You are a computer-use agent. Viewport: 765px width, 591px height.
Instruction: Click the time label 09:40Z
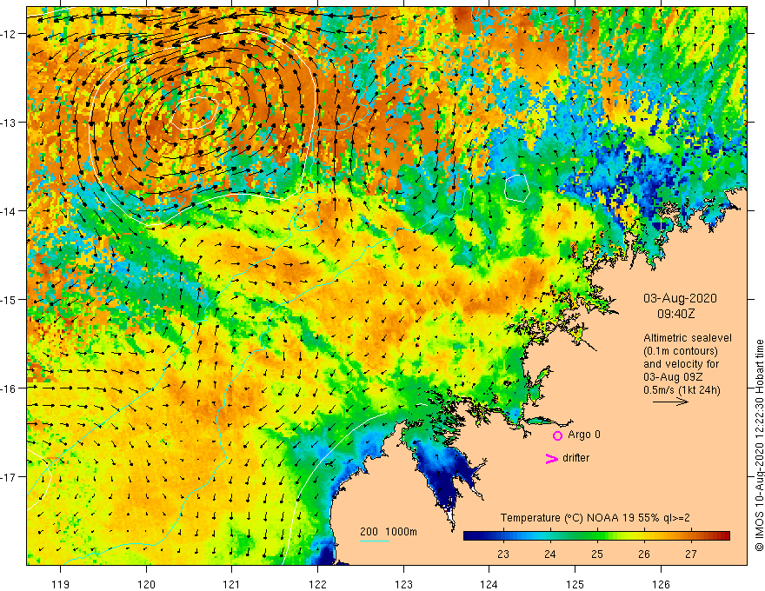675,314
